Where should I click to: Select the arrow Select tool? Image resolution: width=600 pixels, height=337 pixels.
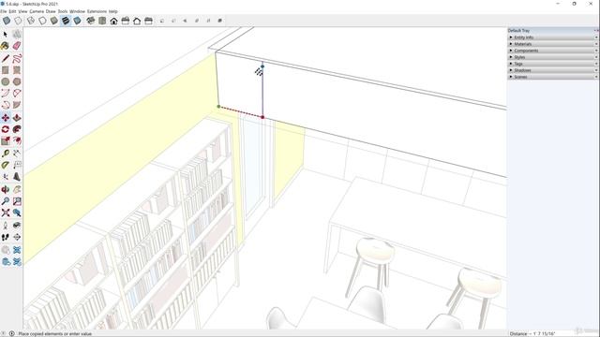[x=6, y=35]
